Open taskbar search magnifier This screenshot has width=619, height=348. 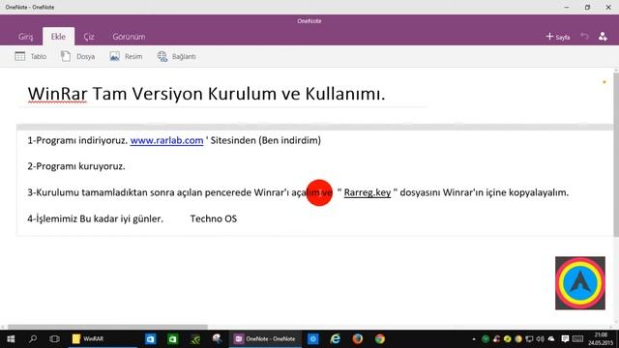click(33, 339)
